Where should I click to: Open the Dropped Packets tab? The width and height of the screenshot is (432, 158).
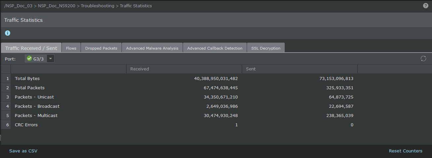tap(101, 48)
